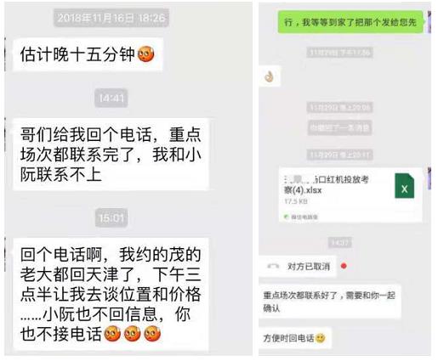The width and height of the screenshot is (438, 361).
Task: Tap the 重点场次都联系好了 message bubble
Action: pyautogui.click(x=330, y=302)
